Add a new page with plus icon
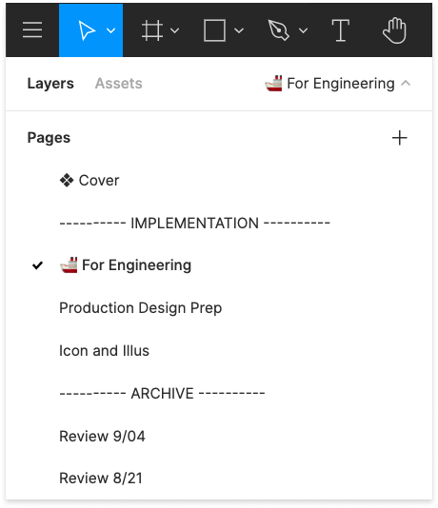 [x=399, y=138]
